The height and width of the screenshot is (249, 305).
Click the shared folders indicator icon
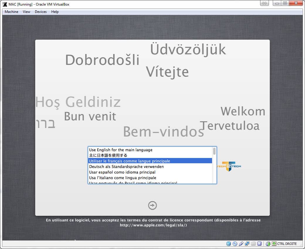click(253, 243)
